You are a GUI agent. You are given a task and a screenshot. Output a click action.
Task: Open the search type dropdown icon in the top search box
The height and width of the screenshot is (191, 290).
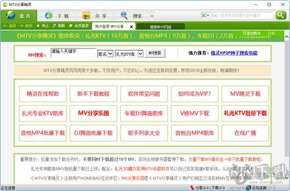click(205, 15)
